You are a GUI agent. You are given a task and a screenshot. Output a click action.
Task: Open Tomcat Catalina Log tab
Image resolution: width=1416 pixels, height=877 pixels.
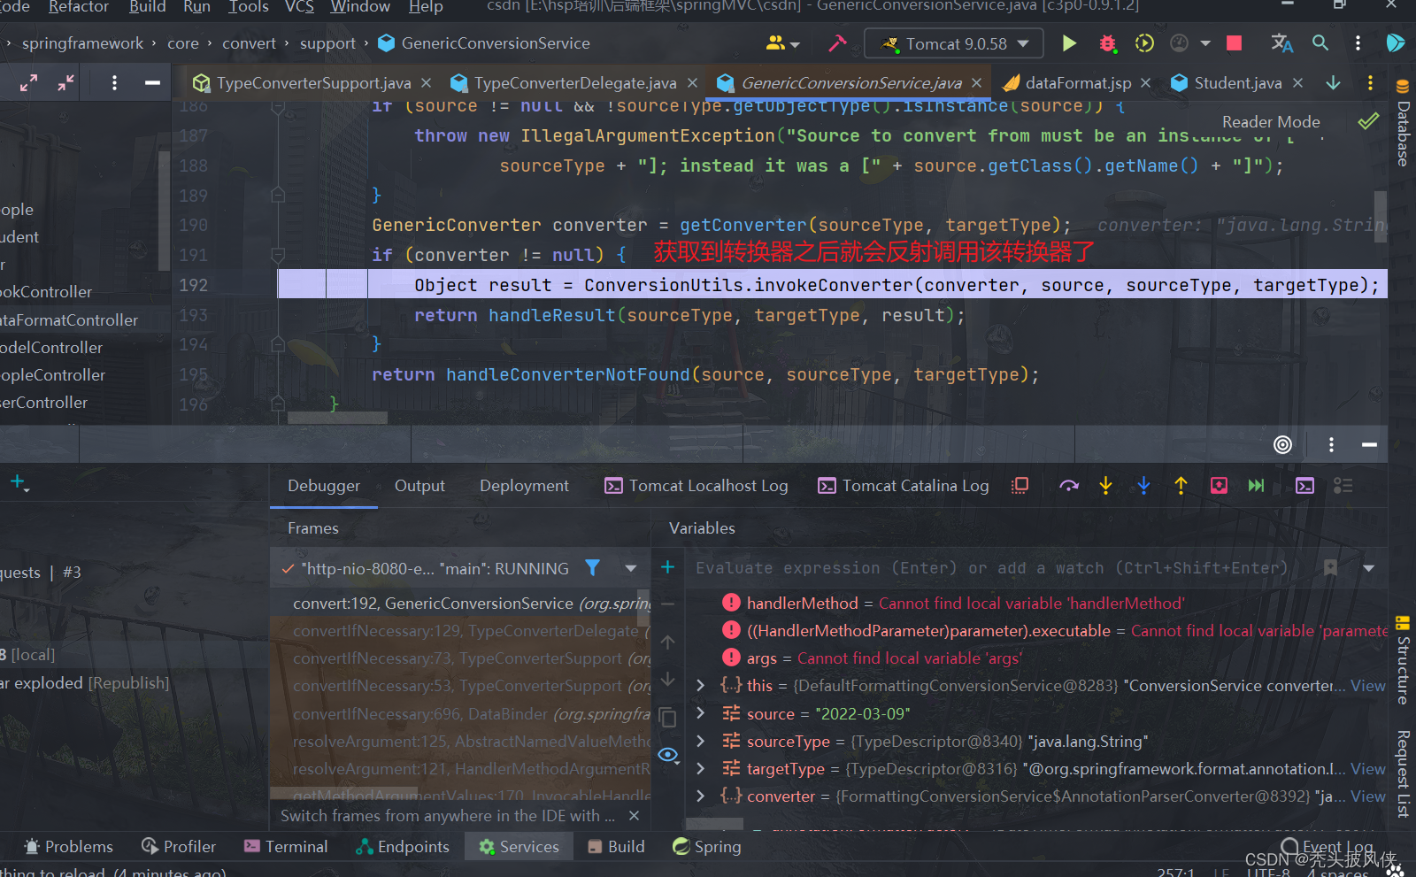point(904,486)
